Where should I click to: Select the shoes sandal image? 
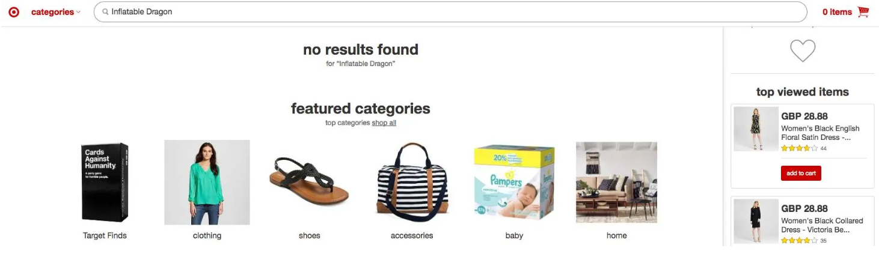[x=310, y=182]
